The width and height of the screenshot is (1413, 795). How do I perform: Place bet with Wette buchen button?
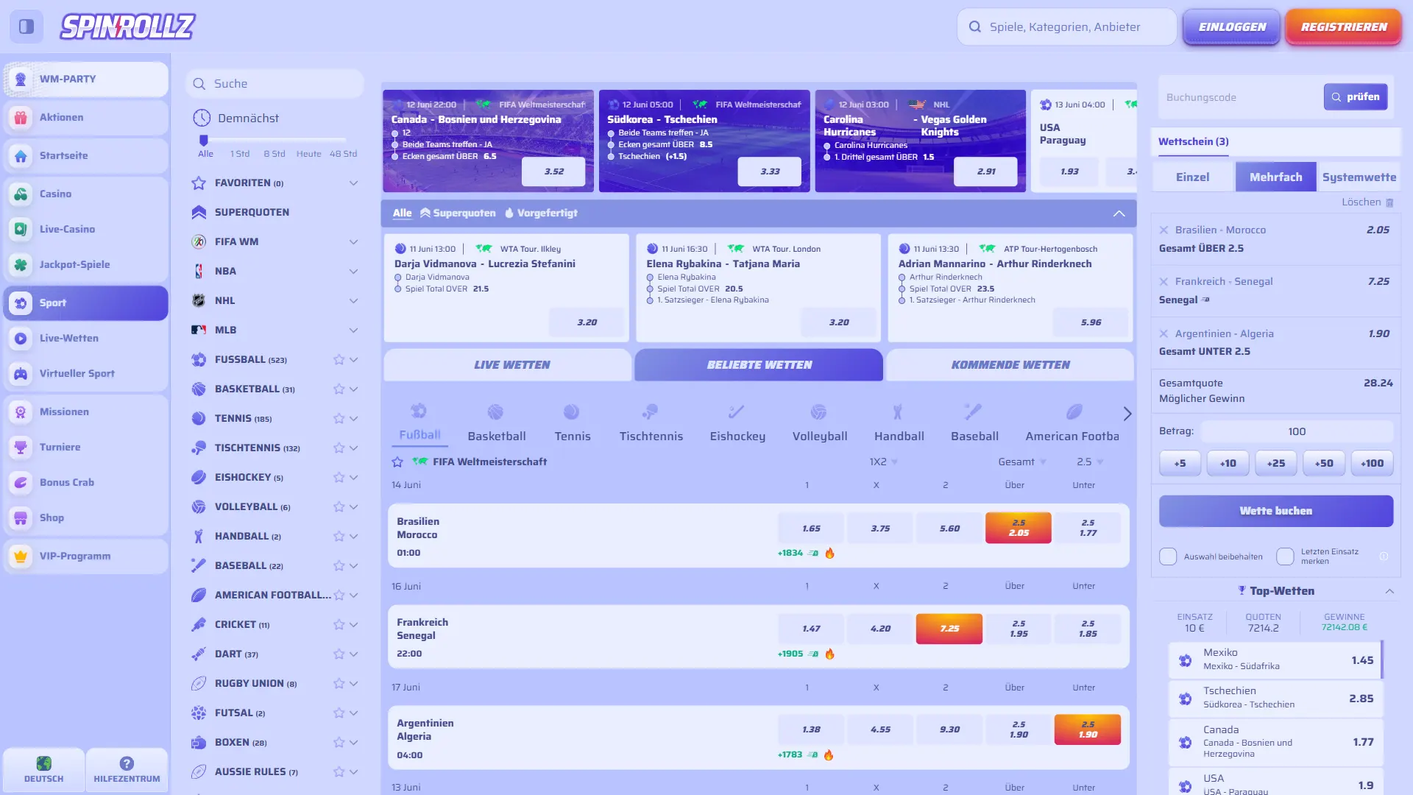1276,511
